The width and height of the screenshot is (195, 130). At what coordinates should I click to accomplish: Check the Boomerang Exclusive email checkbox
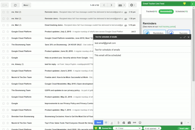pos(4,117)
